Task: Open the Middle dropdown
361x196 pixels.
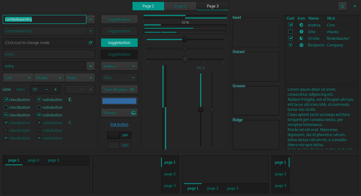Action: [x=49, y=78]
